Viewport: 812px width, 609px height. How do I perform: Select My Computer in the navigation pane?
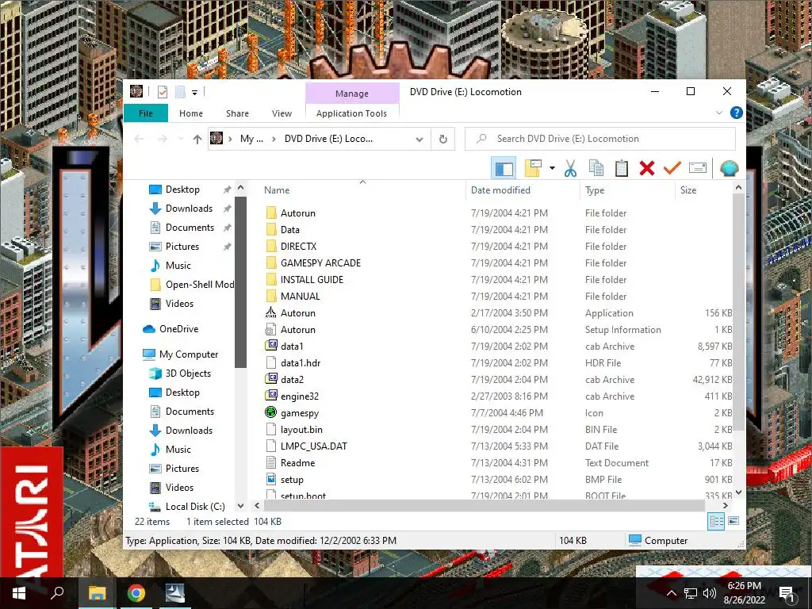coord(189,354)
